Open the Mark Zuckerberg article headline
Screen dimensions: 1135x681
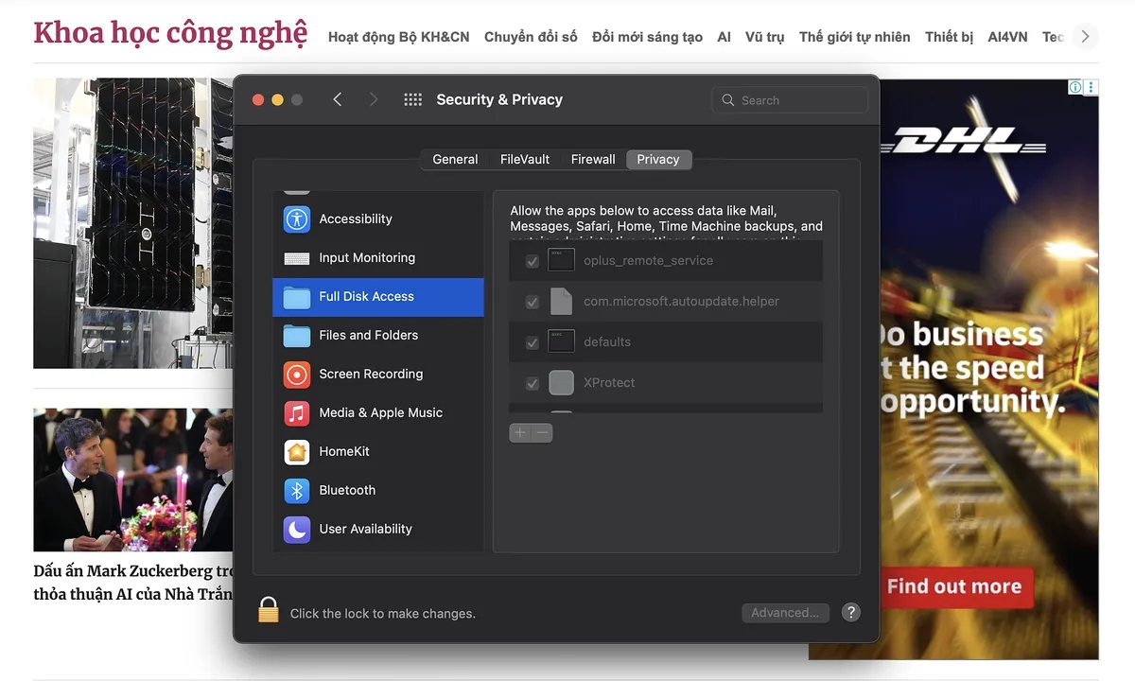pos(133,583)
